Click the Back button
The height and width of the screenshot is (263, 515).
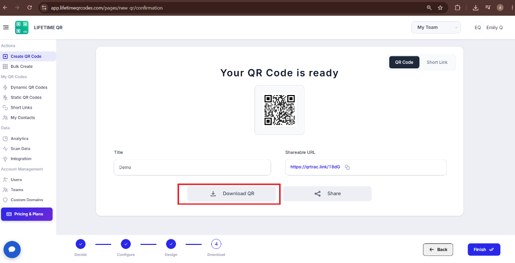coord(438,249)
